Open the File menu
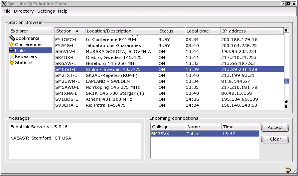Viewport: 298px width, 176px height. point(7,11)
